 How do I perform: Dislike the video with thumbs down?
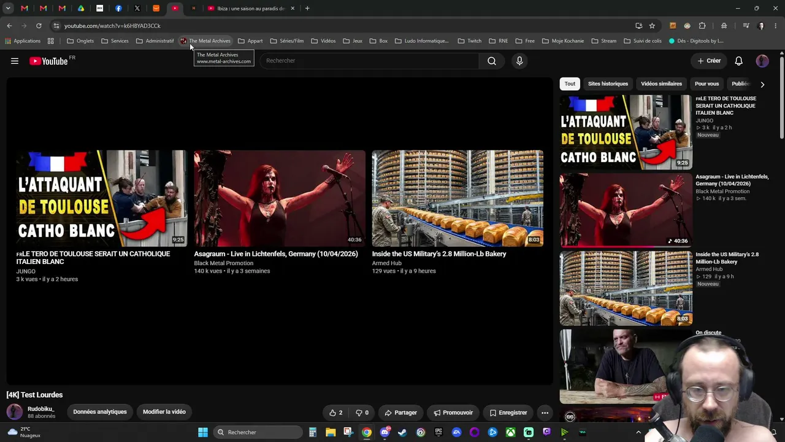pos(362,413)
